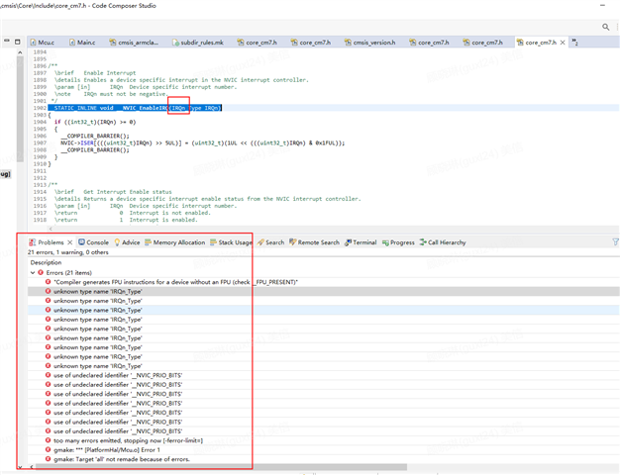This screenshot has width=620, height=475.
Task: Open the cmsis_armcla... editor tab
Action: (134, 43)
